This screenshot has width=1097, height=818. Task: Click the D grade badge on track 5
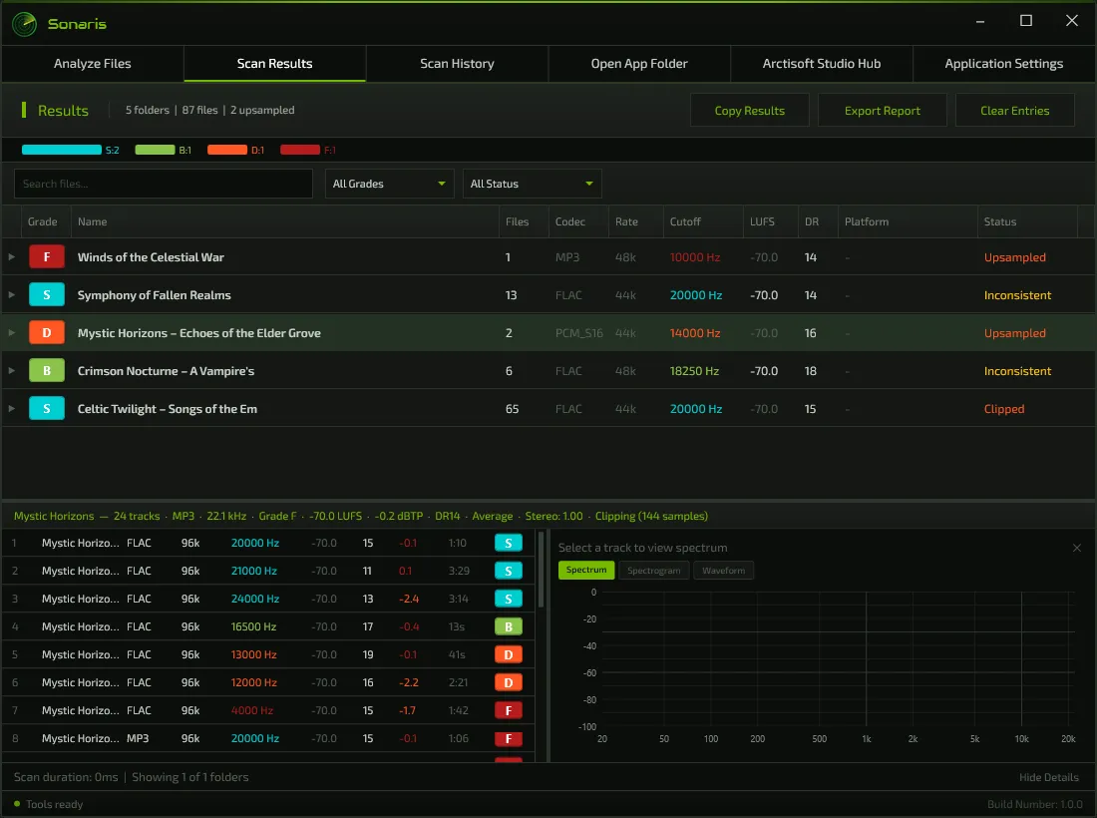point(509,655)
